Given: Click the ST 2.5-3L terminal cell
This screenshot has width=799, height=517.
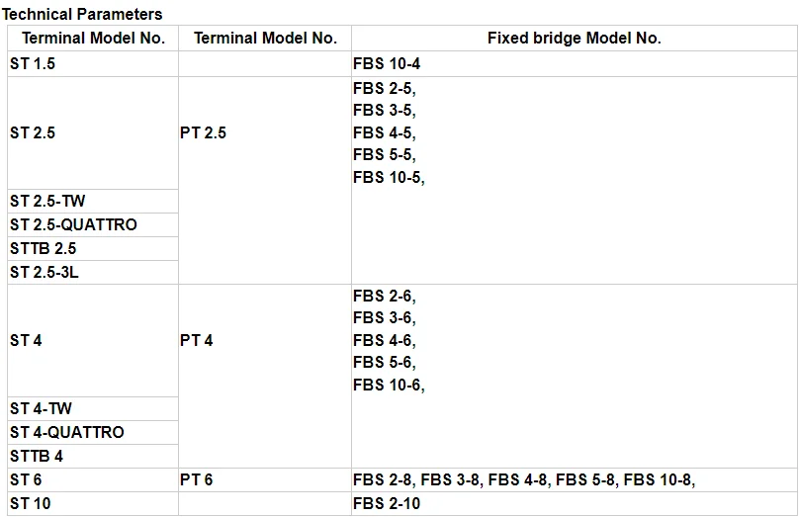Looking at the screenshot, I should (x=44, y=273).
